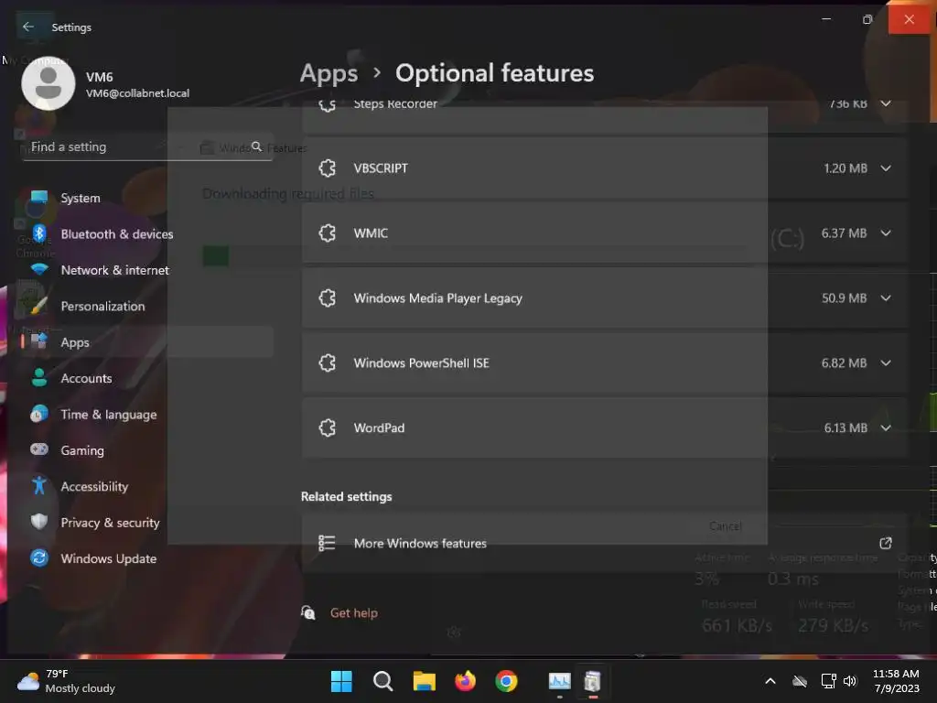
Task: Show hidden system tray icons
Action: coord(770,681)
